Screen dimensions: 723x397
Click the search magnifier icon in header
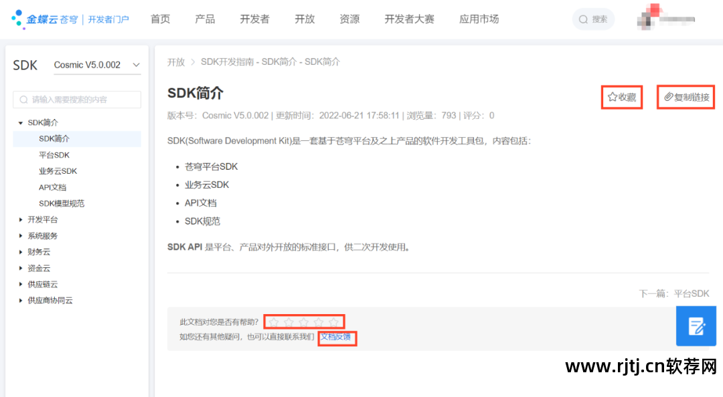[x=583, y=19]
